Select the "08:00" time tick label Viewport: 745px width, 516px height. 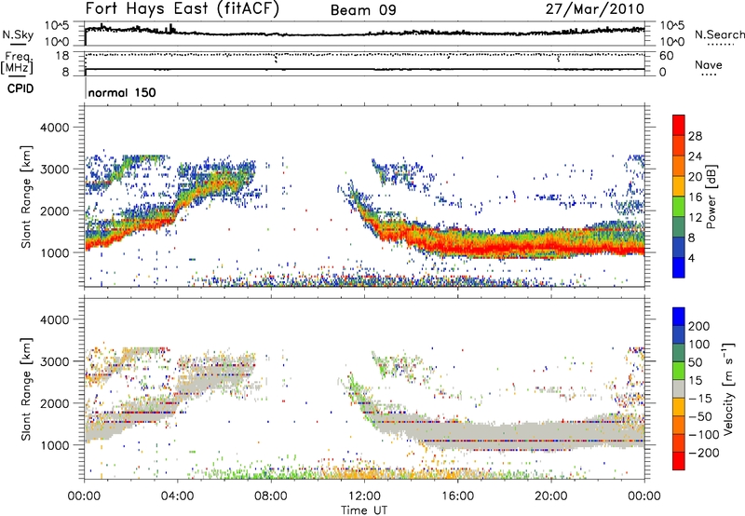click(271, 496)
